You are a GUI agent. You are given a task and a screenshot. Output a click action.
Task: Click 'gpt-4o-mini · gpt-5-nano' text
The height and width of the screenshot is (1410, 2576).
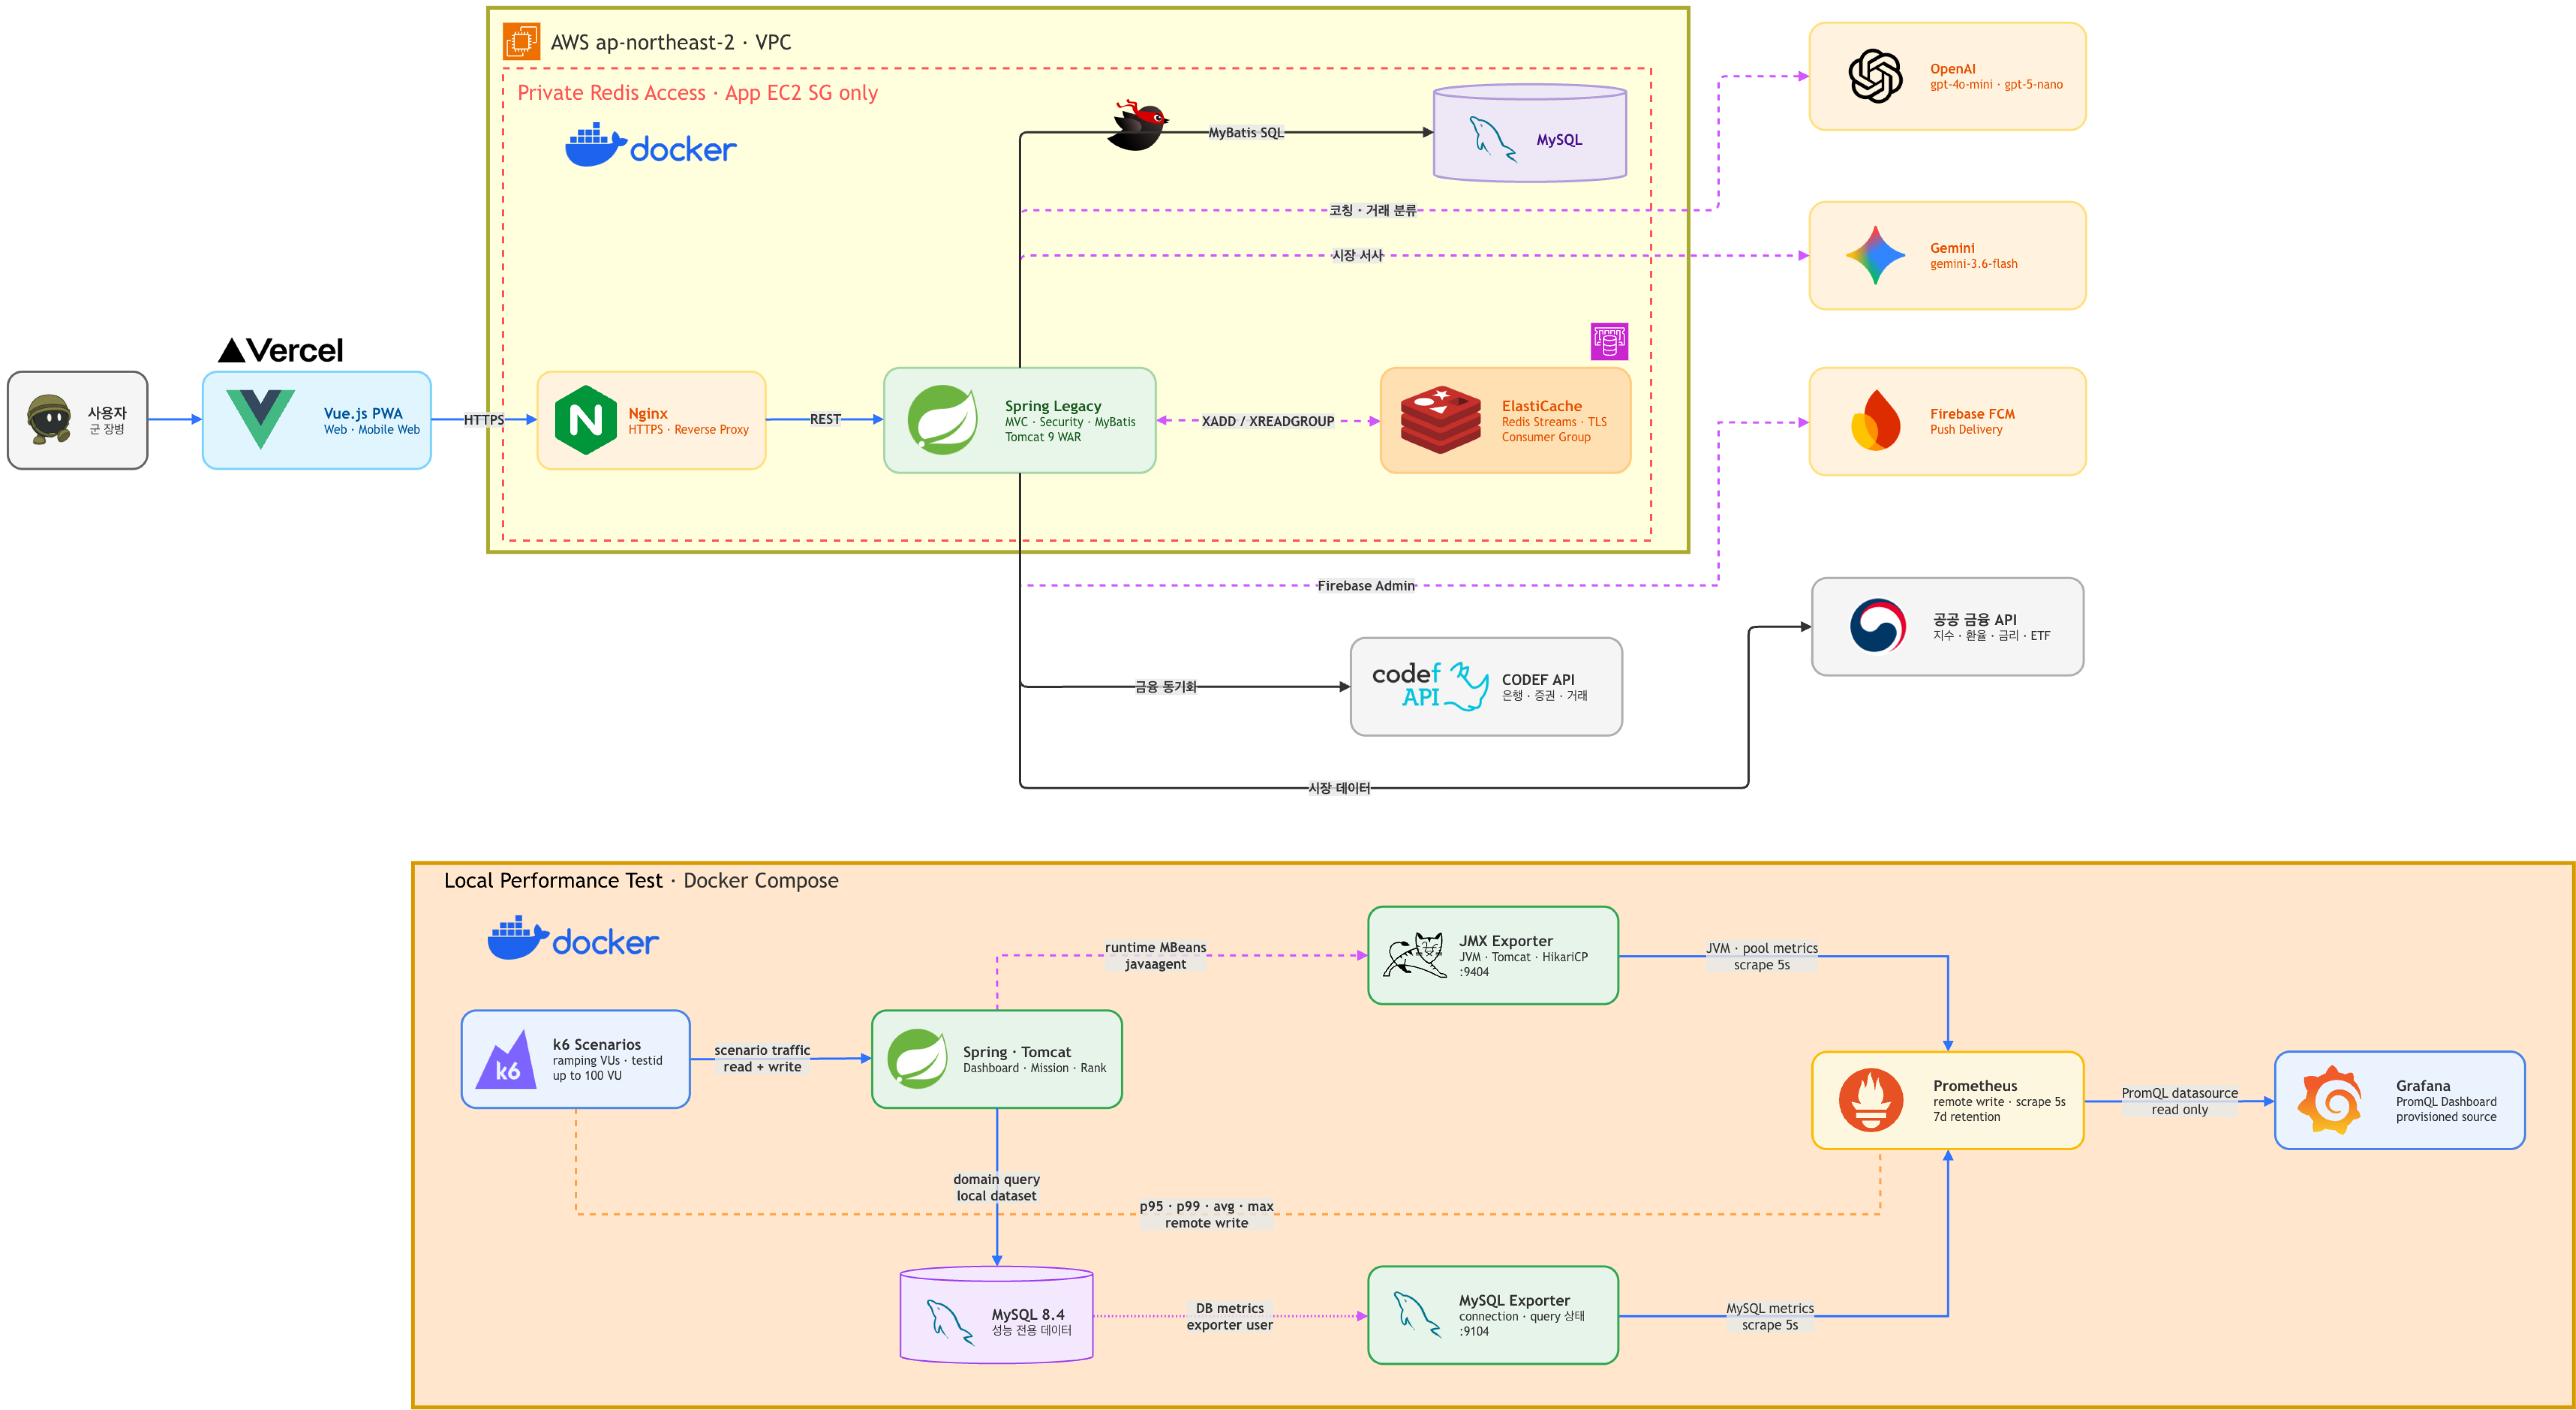coord(1996,84)
